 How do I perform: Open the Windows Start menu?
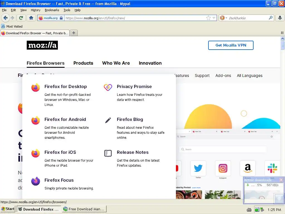coord(8,209)
